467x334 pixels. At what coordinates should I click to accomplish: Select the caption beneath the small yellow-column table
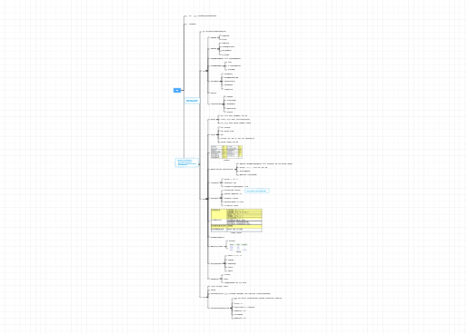226,161
